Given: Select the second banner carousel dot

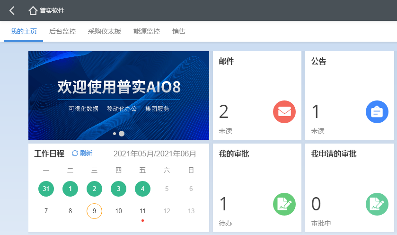Looking at the screenshot, I should point(122,134).
